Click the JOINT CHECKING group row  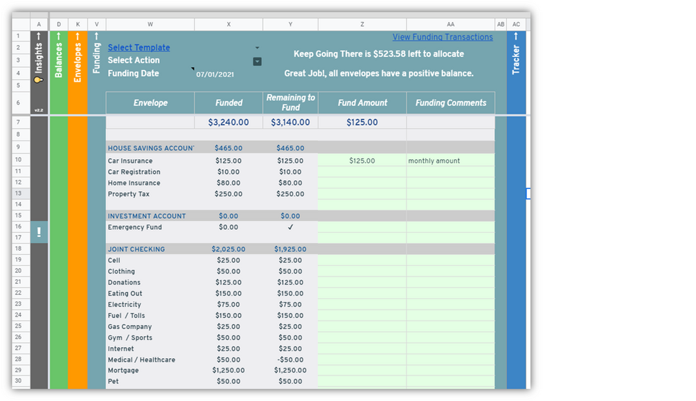pyautogui.click(x=300, y=249)
